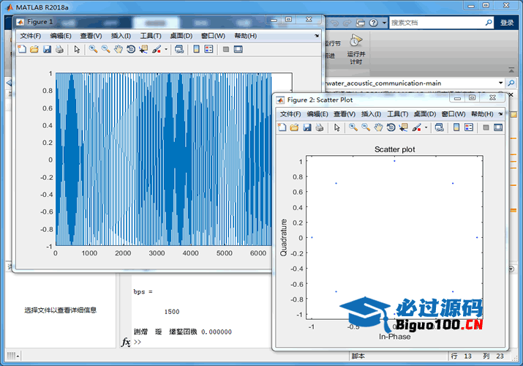Insert Colorbar icon in Figure 2 toolbar

point(456,127)
